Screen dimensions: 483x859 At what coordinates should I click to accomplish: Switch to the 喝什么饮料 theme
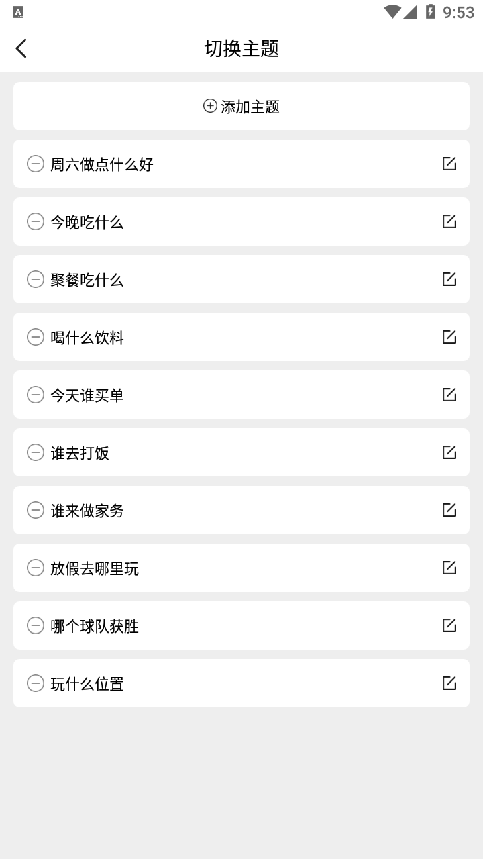point(87,338)
